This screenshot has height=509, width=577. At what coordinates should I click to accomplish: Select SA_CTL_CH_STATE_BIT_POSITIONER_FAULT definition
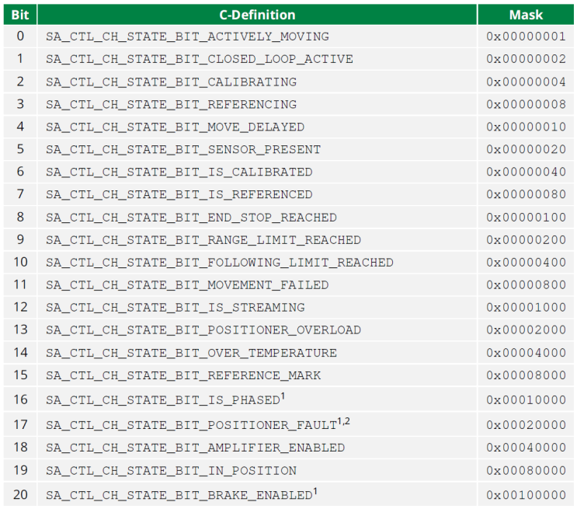click(191, 425)
